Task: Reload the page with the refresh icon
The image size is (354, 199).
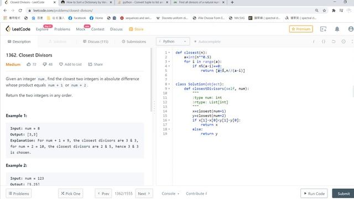Action: pyautogui.click(x=20, y=11)
